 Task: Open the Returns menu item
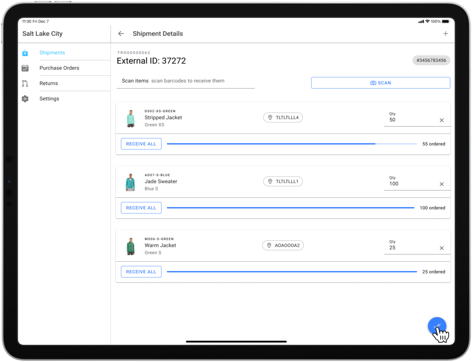click(x=49, y=83)
